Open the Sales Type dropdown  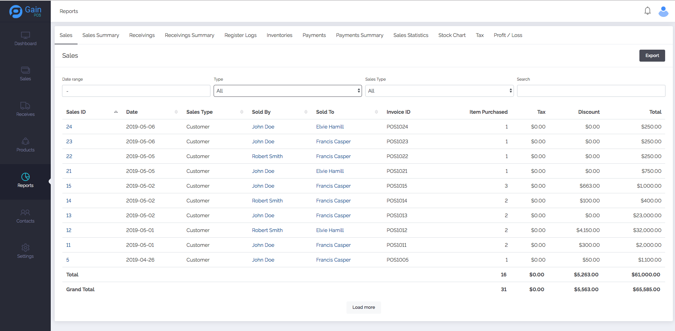[x=439, y=91]
